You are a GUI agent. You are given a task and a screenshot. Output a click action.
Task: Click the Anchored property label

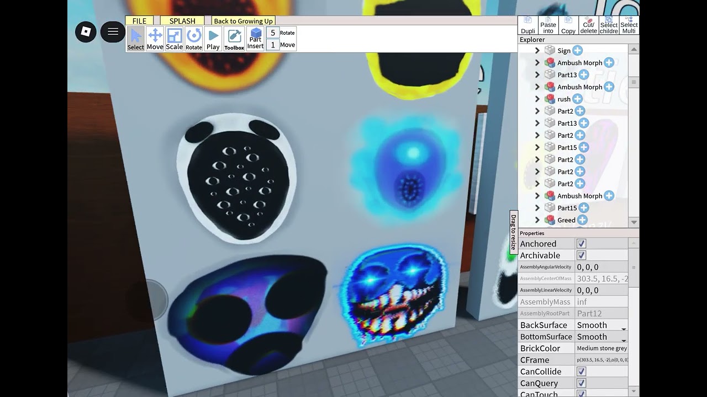(x=539, y=244)
